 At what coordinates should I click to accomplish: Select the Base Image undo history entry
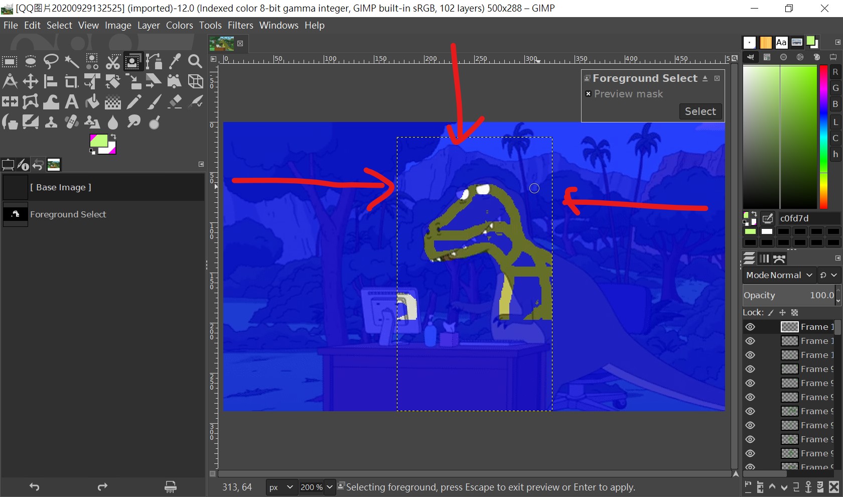point(60,187)
